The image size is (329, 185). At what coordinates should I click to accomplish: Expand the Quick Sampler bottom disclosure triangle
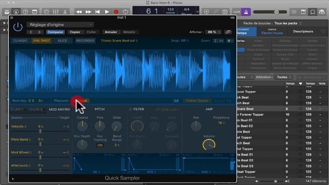13,179
